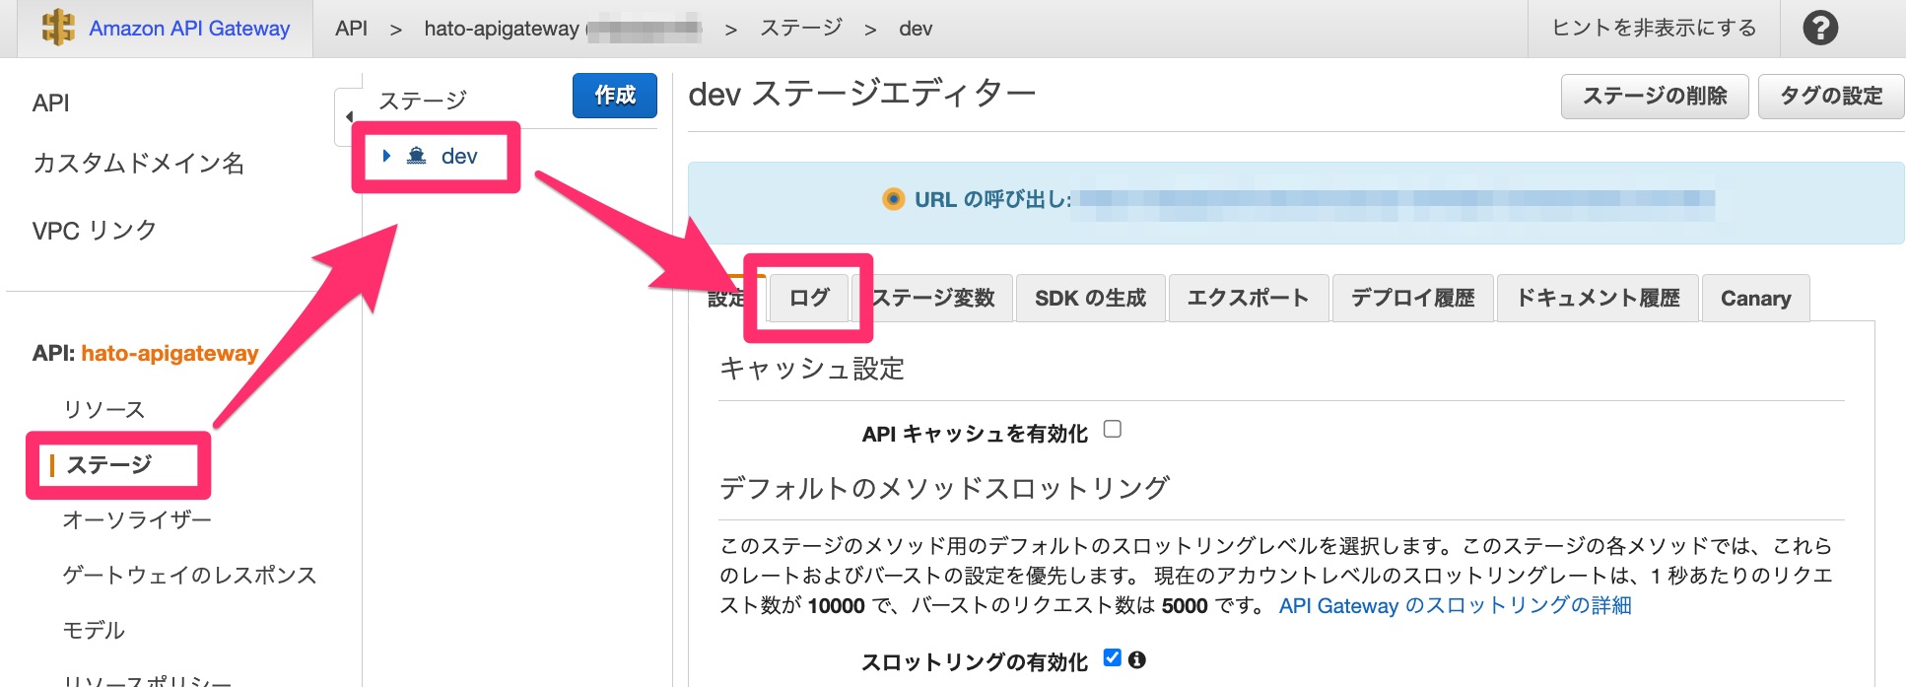Open the ステージ変数 tab
Viewport: 1906px width, 687px height.
(932, 298)
